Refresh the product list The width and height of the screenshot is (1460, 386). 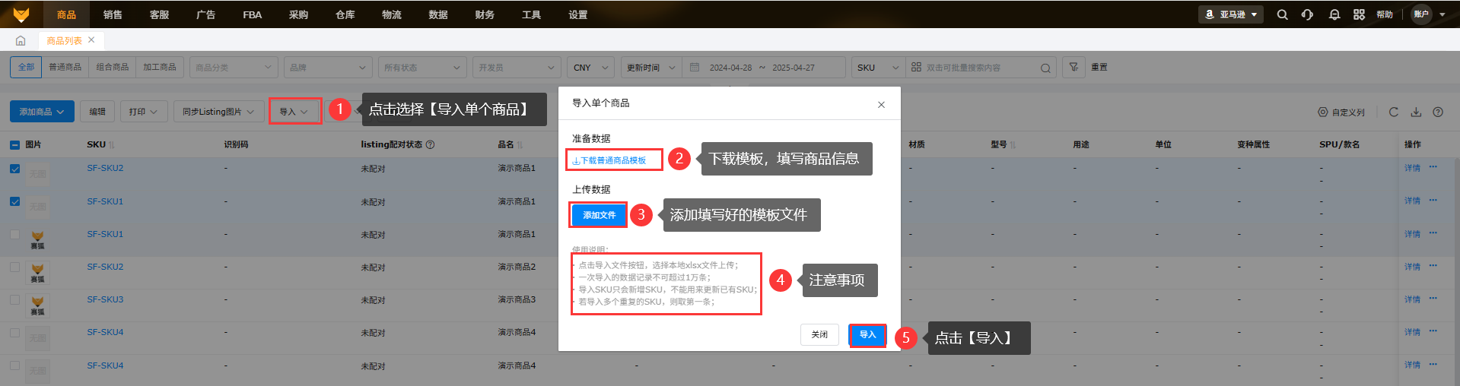[x=1393, y=112]
